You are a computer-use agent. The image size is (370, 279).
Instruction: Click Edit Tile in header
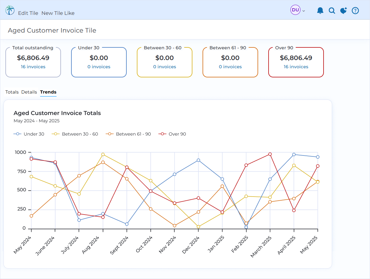click(28, 13)
